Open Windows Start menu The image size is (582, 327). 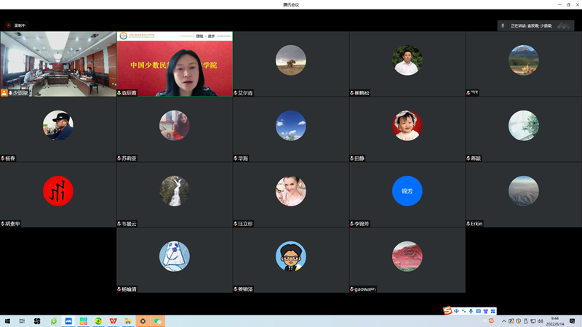7,321
